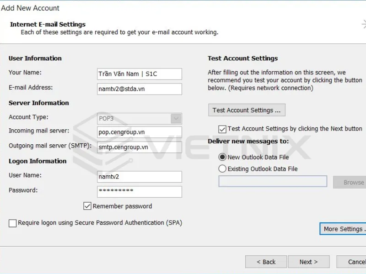The width and height of the screenshot is (366, 274).
Task: Enable Require logon using Secure Password Authentication
Action: click(x=13, y=223)
